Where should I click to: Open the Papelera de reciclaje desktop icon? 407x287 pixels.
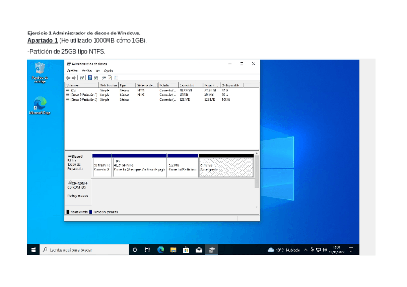click(39, 69)
